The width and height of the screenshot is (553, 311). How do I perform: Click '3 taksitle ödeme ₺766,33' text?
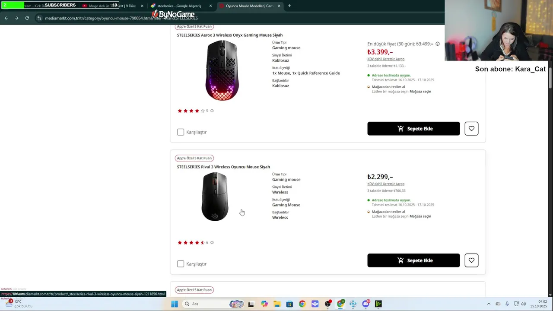(x=386, y=190)
